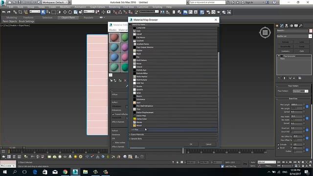Click the object color swatch beside name field
This screenshot has width=313, height=176.
(311, 30)
